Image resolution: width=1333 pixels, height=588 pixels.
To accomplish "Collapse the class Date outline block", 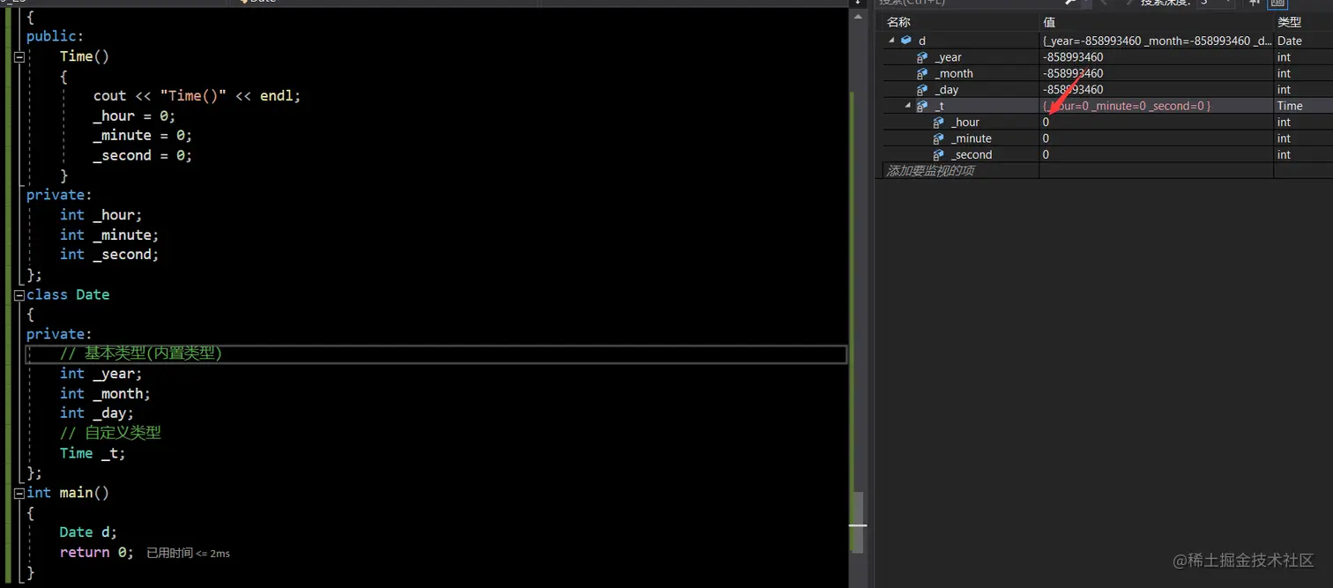I will coord(19,295).
